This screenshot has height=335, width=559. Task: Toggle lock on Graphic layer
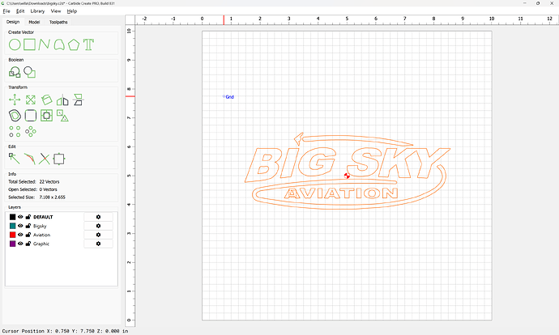(x=28, y=244)
